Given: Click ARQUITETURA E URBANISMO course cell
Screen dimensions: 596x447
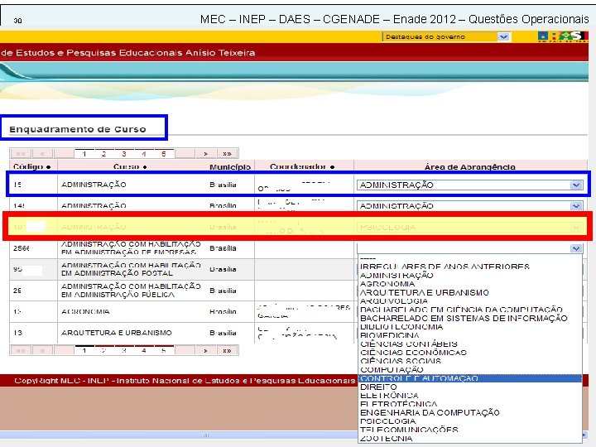Looking at the screenshot, I should (x=117, y=333).
